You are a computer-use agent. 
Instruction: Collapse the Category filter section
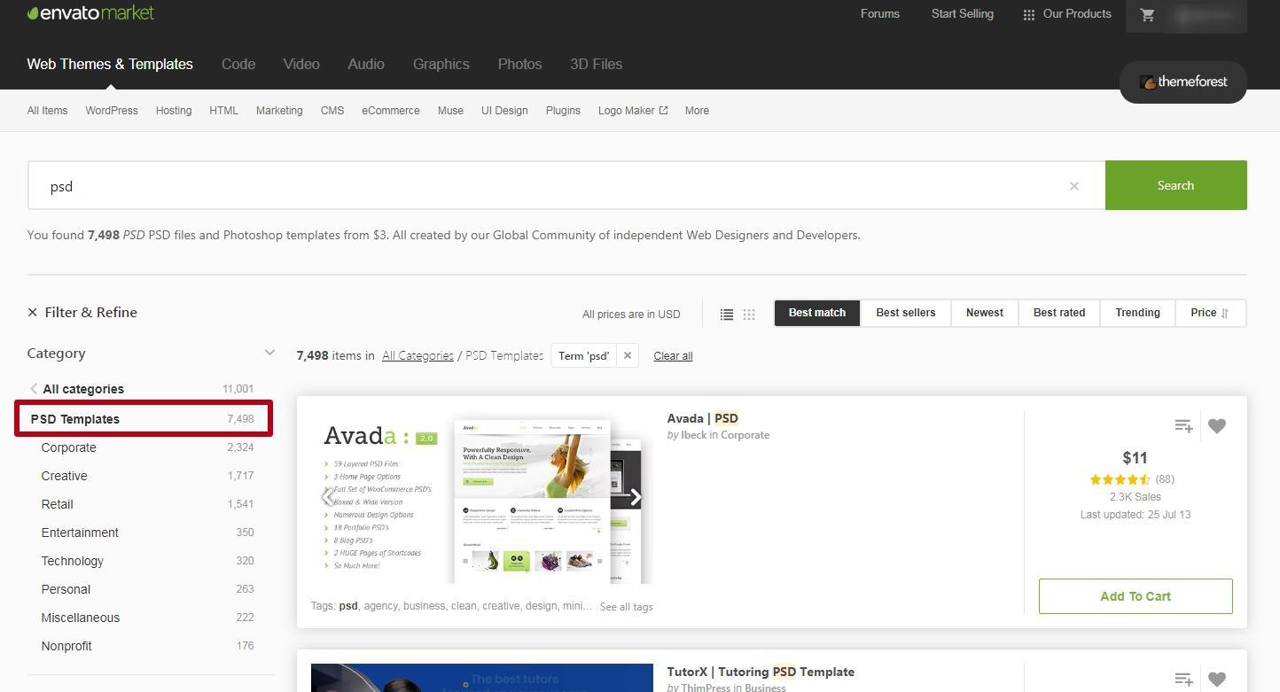coord(269,353)
